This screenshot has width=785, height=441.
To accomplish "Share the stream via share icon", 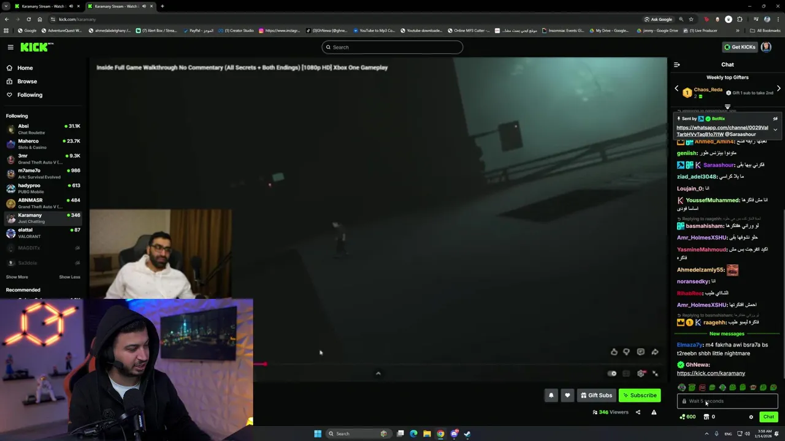I will pos(638,412).
